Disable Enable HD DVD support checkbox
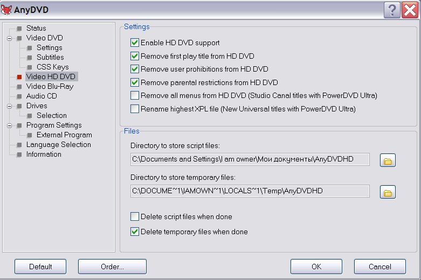The width and height of the screenshot is (421, 280). coord(135,43)
